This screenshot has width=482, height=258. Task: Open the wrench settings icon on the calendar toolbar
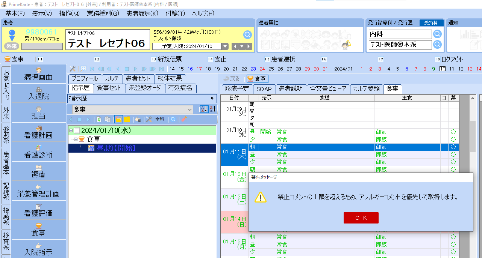coord(73,69)
